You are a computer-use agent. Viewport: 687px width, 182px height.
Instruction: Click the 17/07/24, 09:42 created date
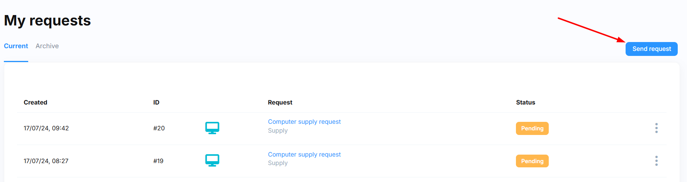pos(46,128)
